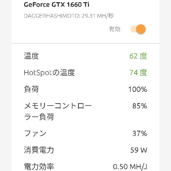Select the 消費電力 row label

pyautogui.click(x=39, y=150)
